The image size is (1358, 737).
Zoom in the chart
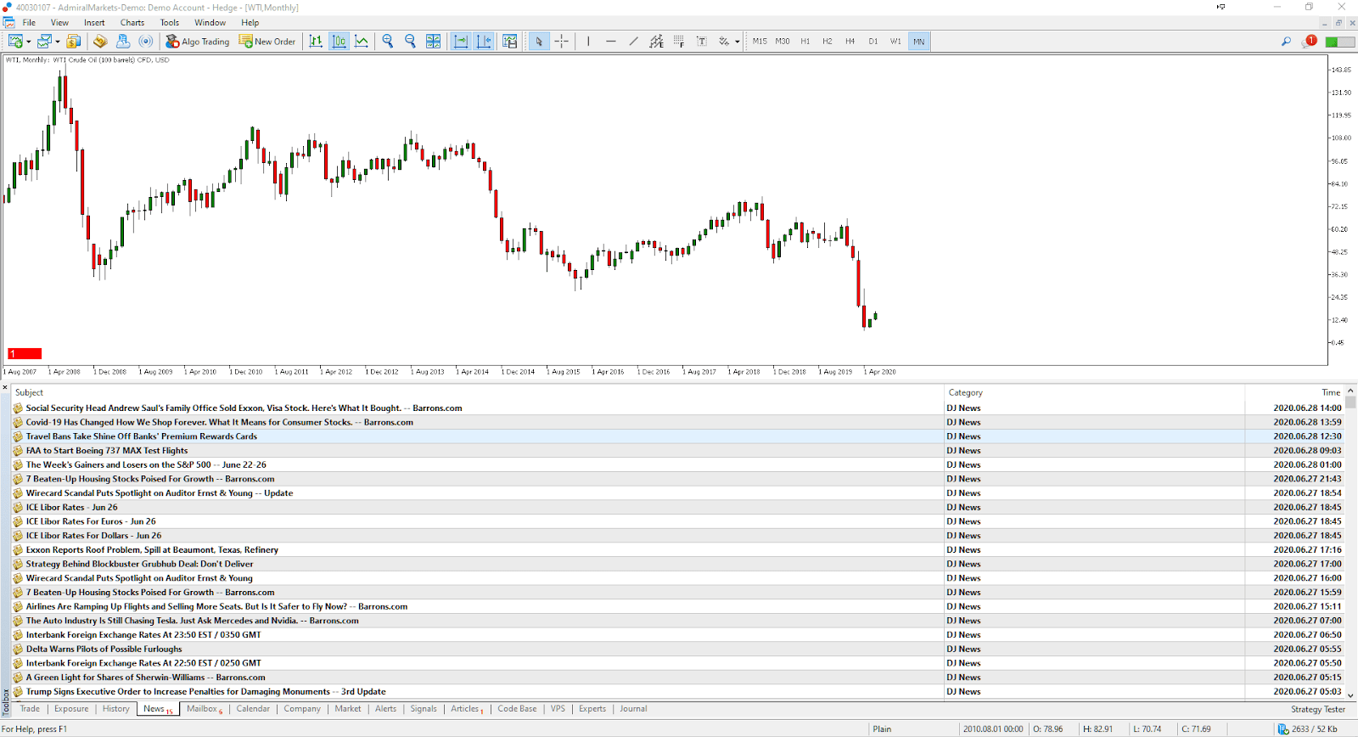pos(388,41)
